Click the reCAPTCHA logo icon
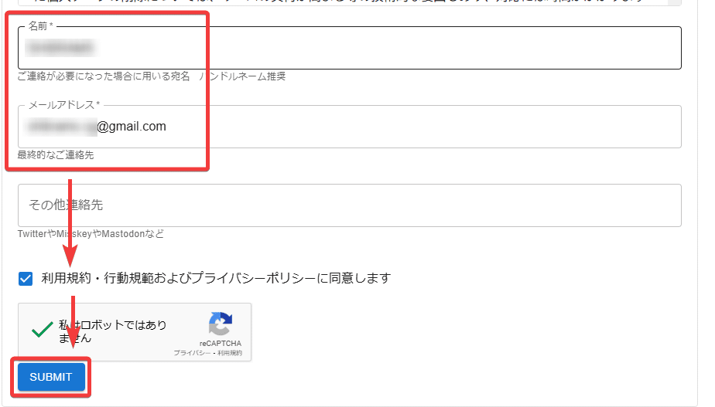715x407 pixels. click(x=221, y=324)
